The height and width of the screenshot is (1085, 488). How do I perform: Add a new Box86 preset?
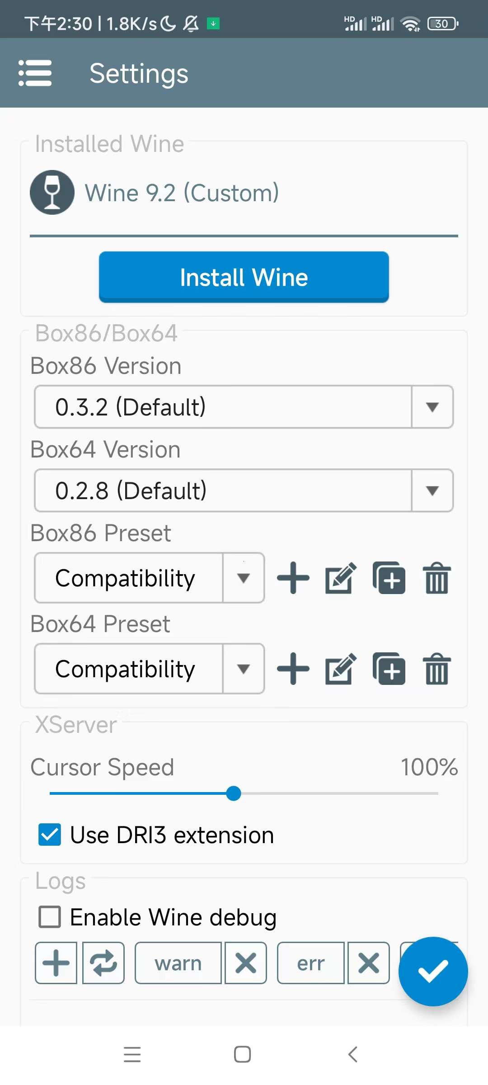(x=293, y=578)
